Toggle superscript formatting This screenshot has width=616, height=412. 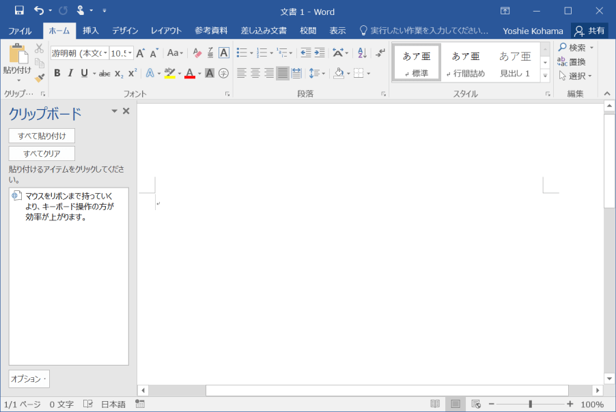[132, 73]
